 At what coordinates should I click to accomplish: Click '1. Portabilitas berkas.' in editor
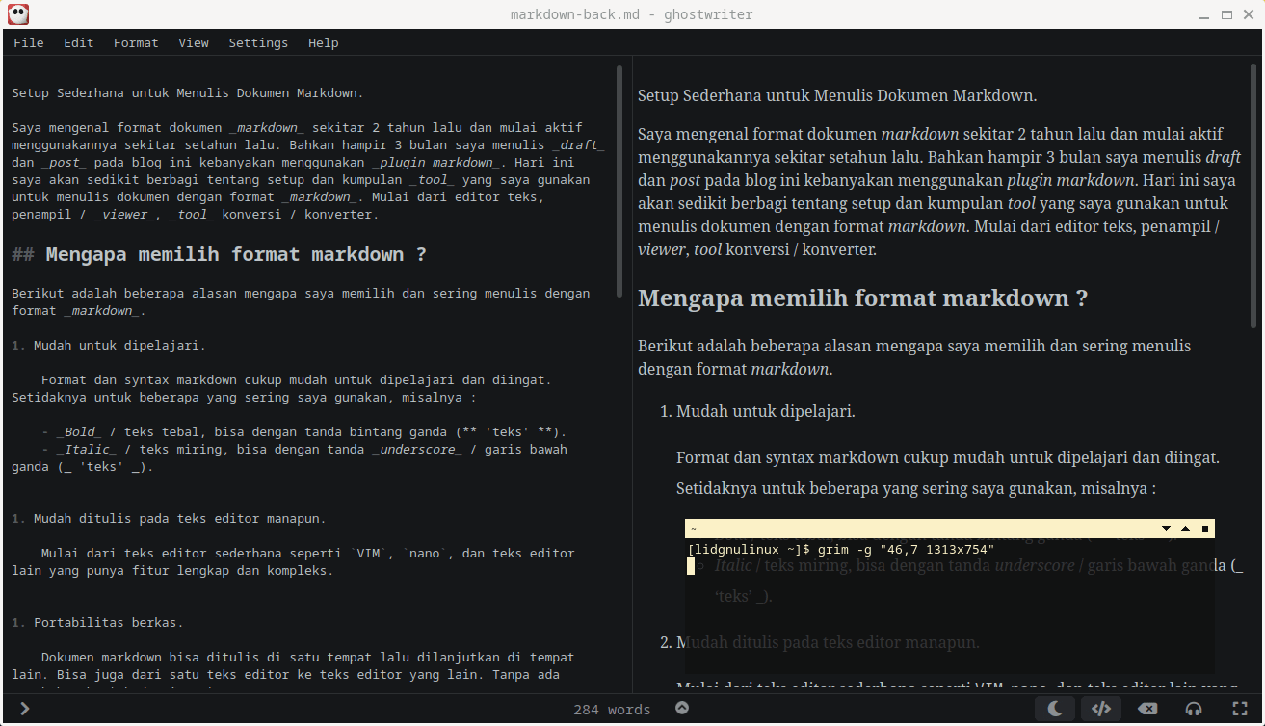tap(97, 622)
